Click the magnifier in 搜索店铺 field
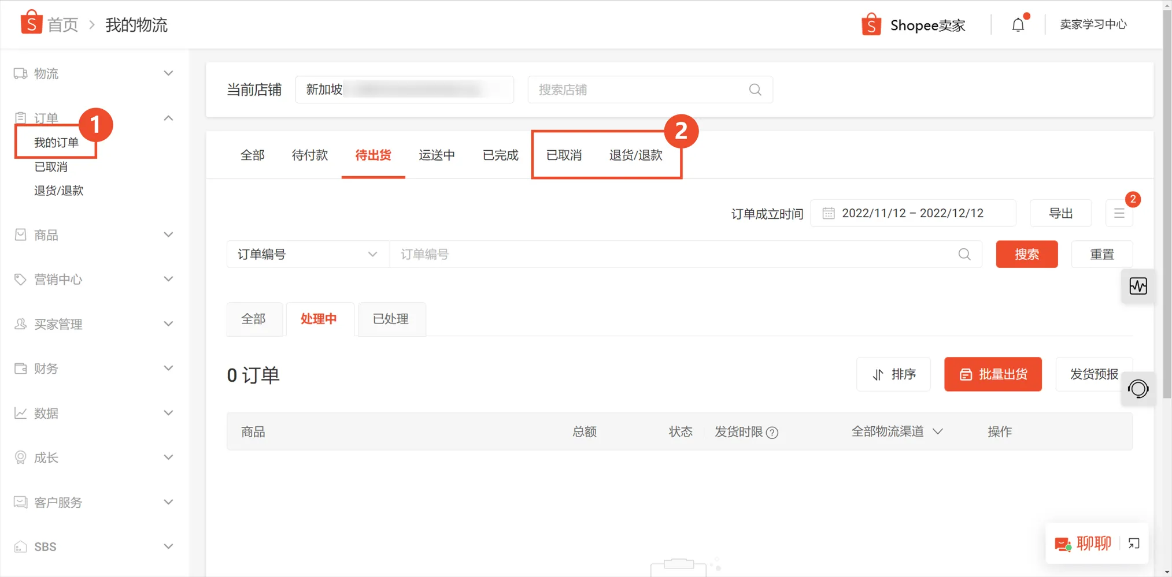 coord(755,90)
